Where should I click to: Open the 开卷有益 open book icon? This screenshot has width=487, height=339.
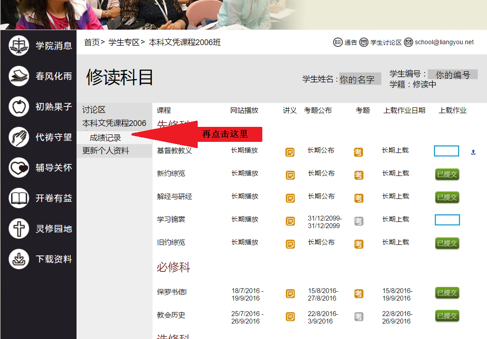click(x=19, y=198)
